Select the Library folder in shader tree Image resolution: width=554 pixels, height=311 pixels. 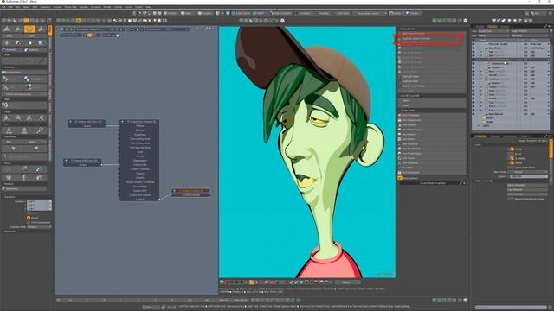coord(490,118)
